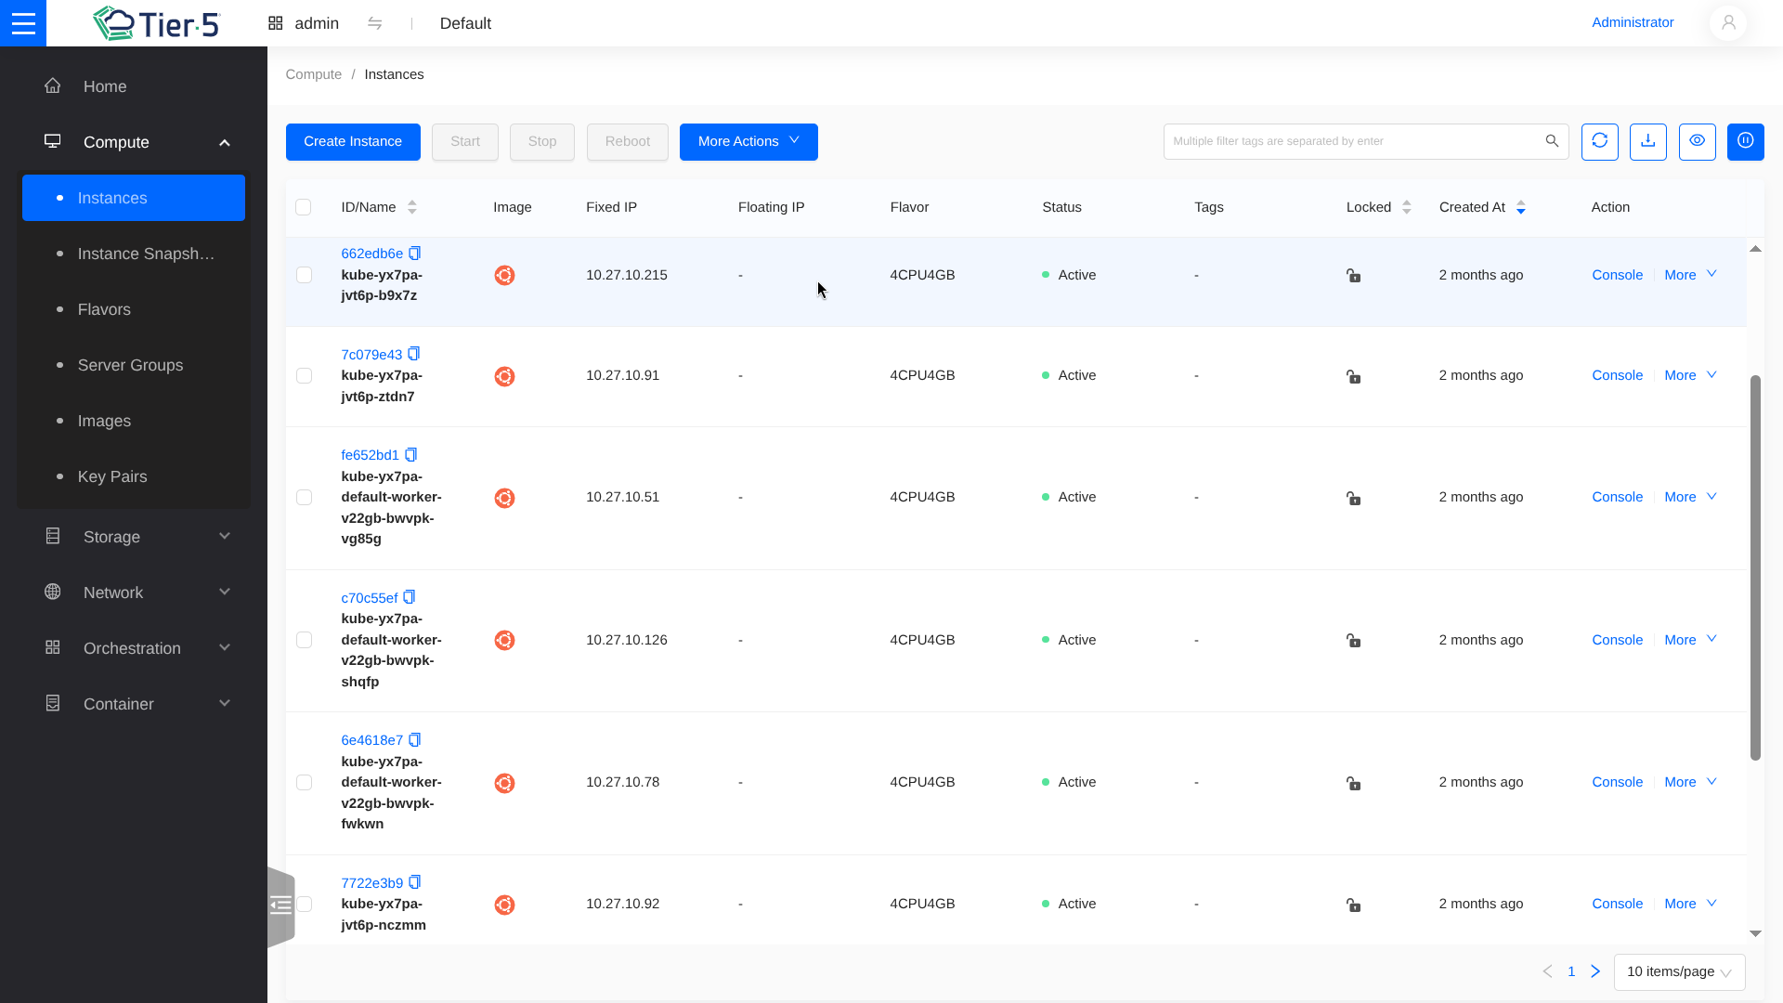This screenshot has width=1783, height=1003.
Task: Click the refresh list icon button
Action: point(1599,141)
